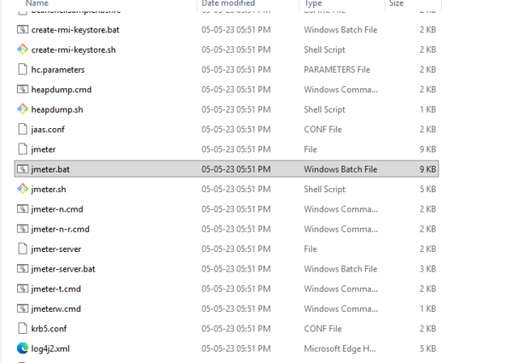Click the 3 KB size of jmeter-server.bat

tap(427, 269)
